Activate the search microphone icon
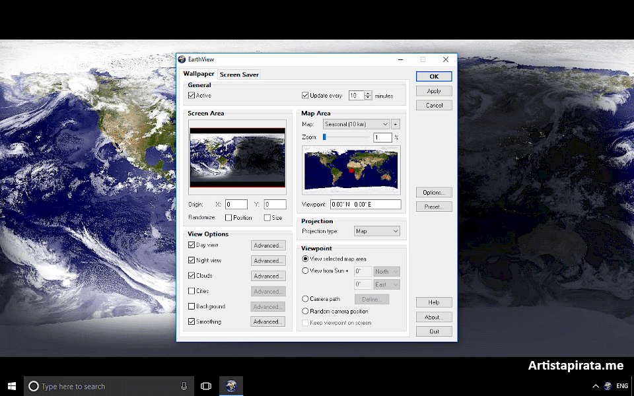Image resolution: width=634 pixels, height=396 pixels. 184,385
